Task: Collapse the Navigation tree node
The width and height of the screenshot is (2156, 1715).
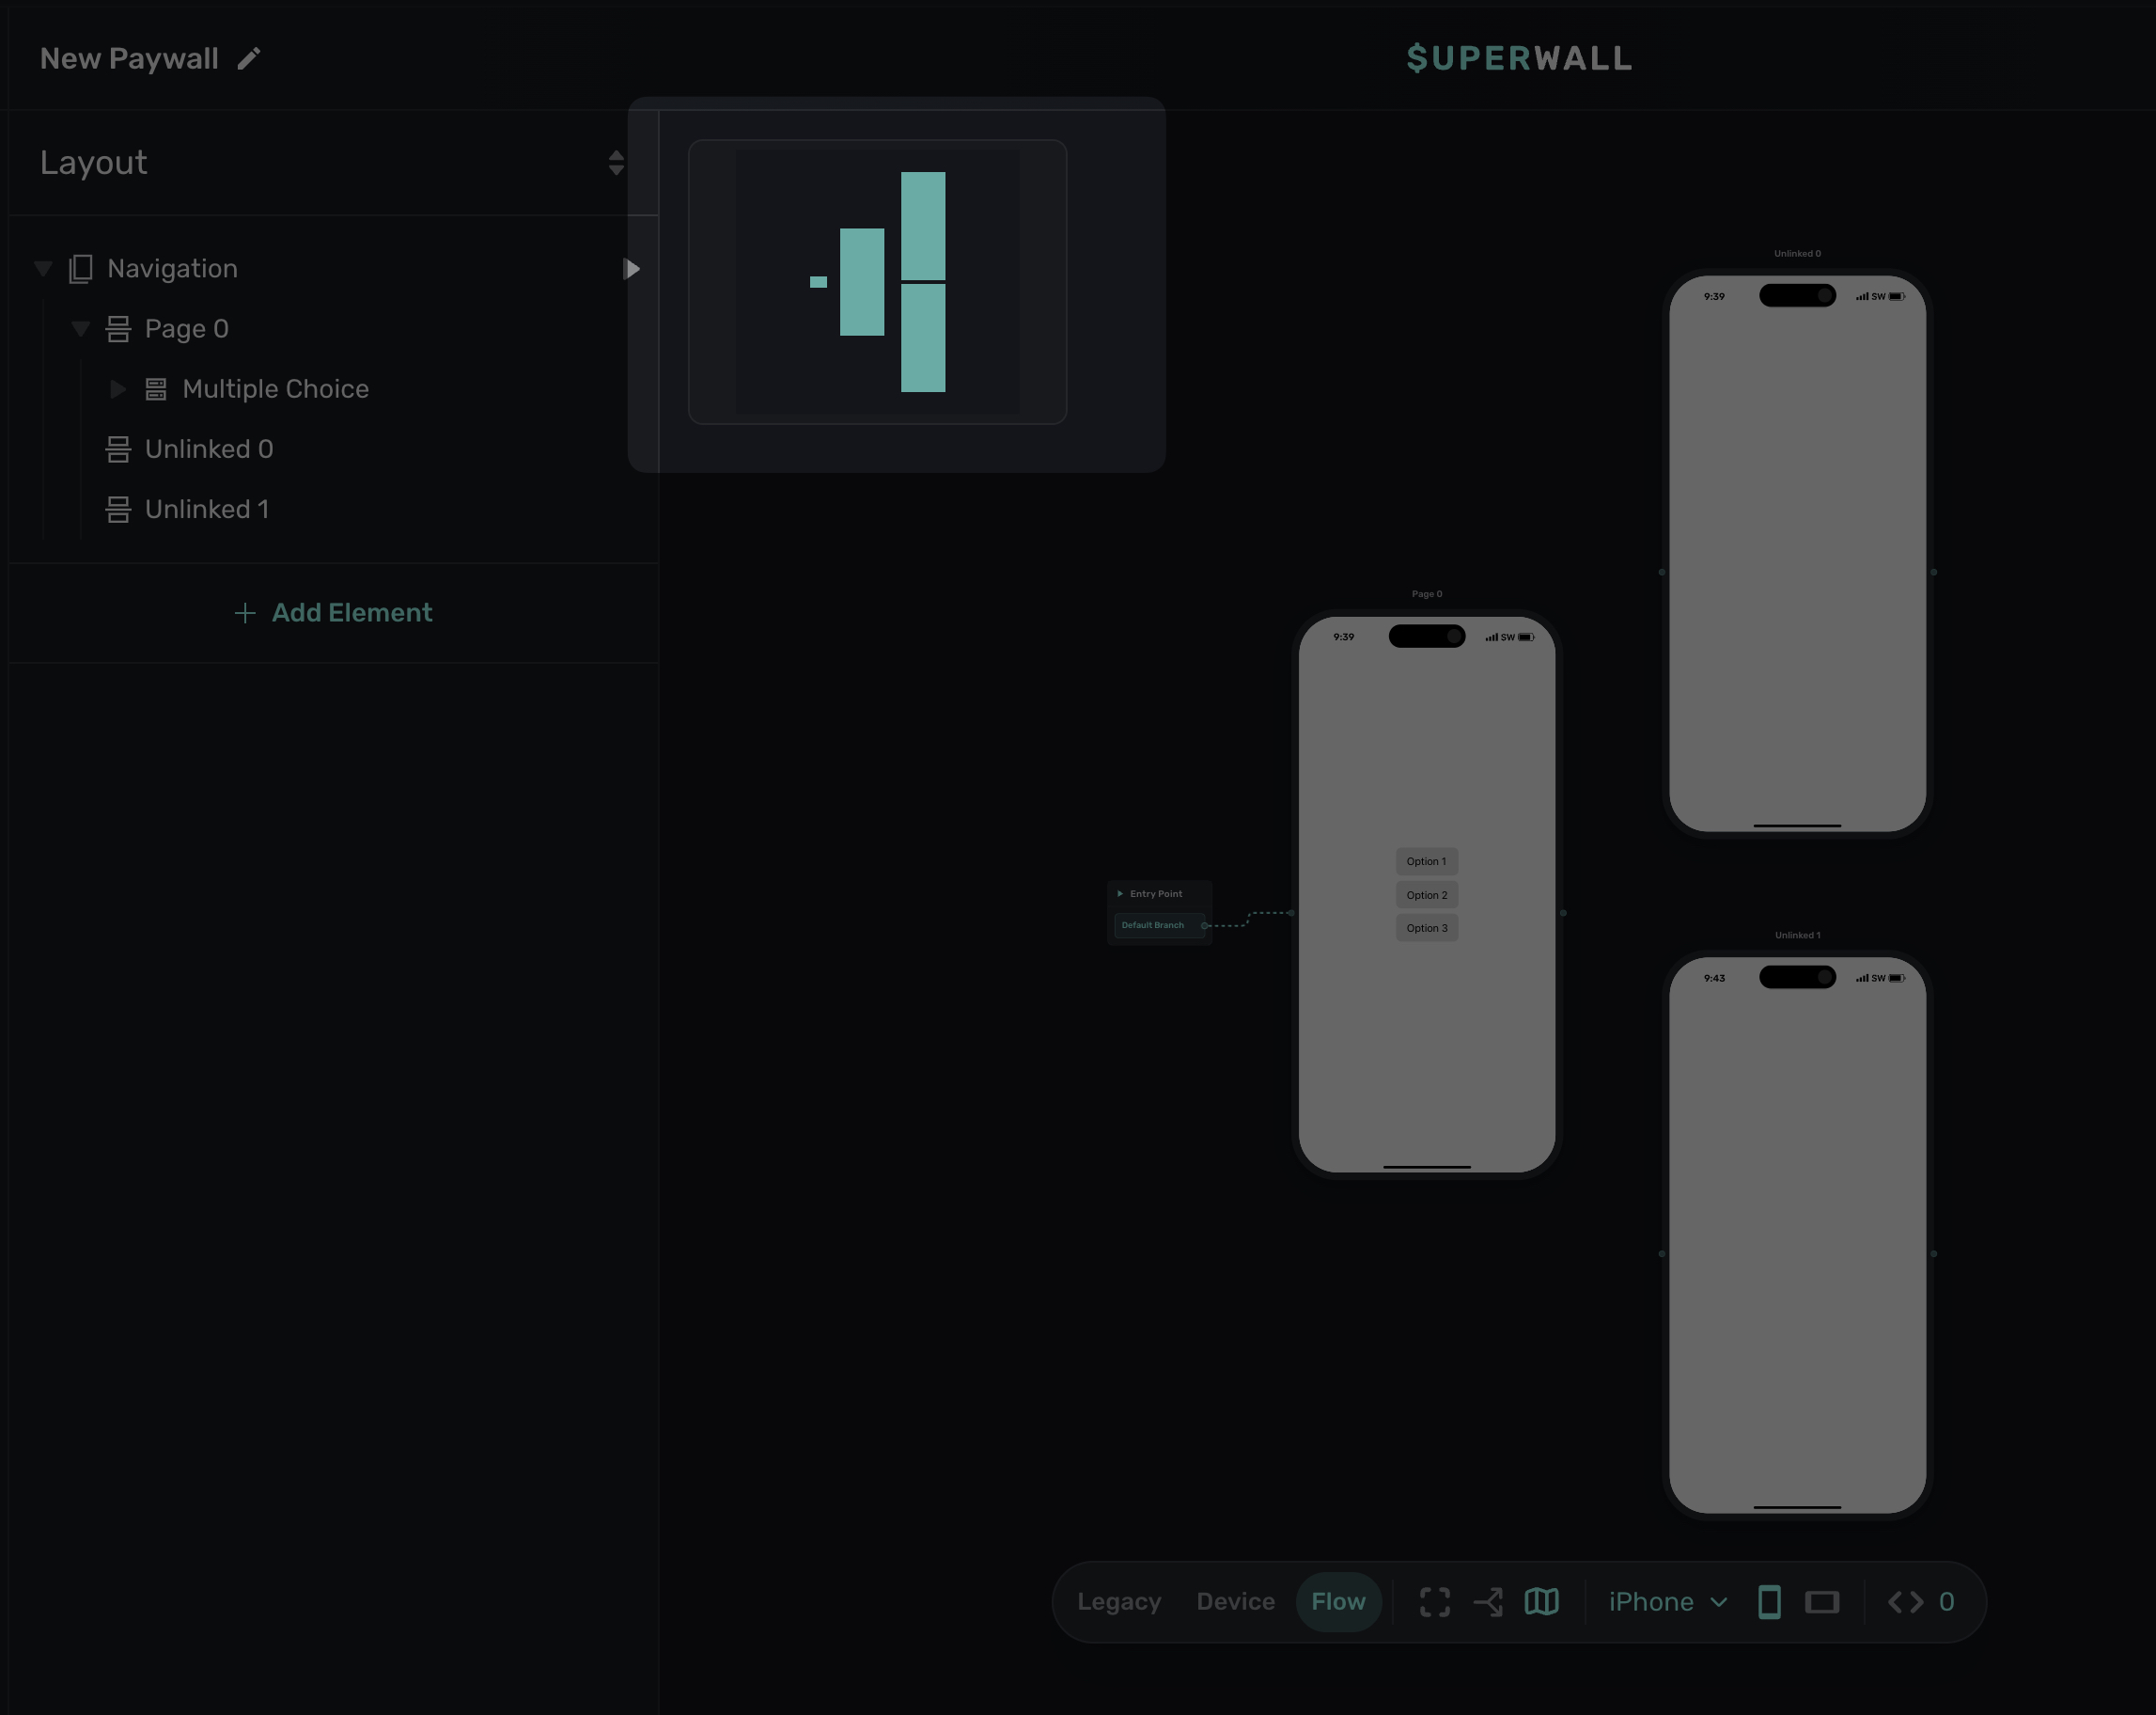Action: [43, 268]
